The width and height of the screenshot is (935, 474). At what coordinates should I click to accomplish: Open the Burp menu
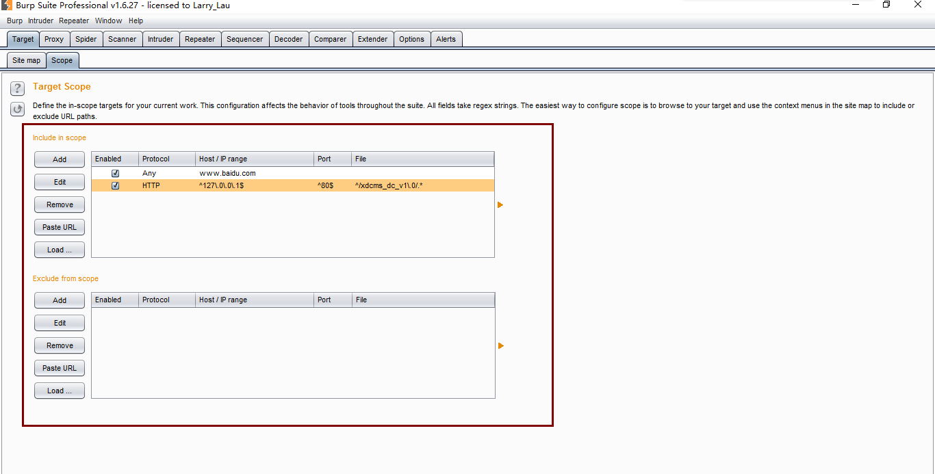pyautogui.click(x=14, y=21)
